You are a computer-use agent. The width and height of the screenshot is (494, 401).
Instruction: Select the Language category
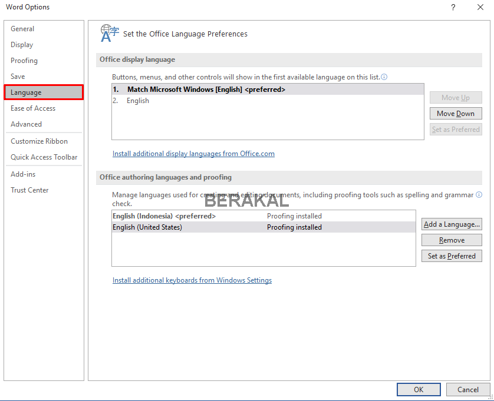(x=44, y=92)
